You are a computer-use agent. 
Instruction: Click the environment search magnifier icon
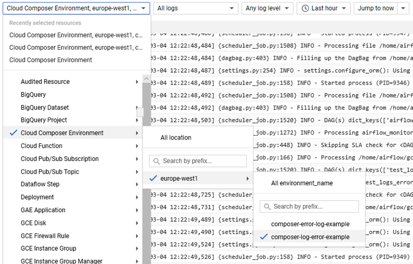coord(267,207)
